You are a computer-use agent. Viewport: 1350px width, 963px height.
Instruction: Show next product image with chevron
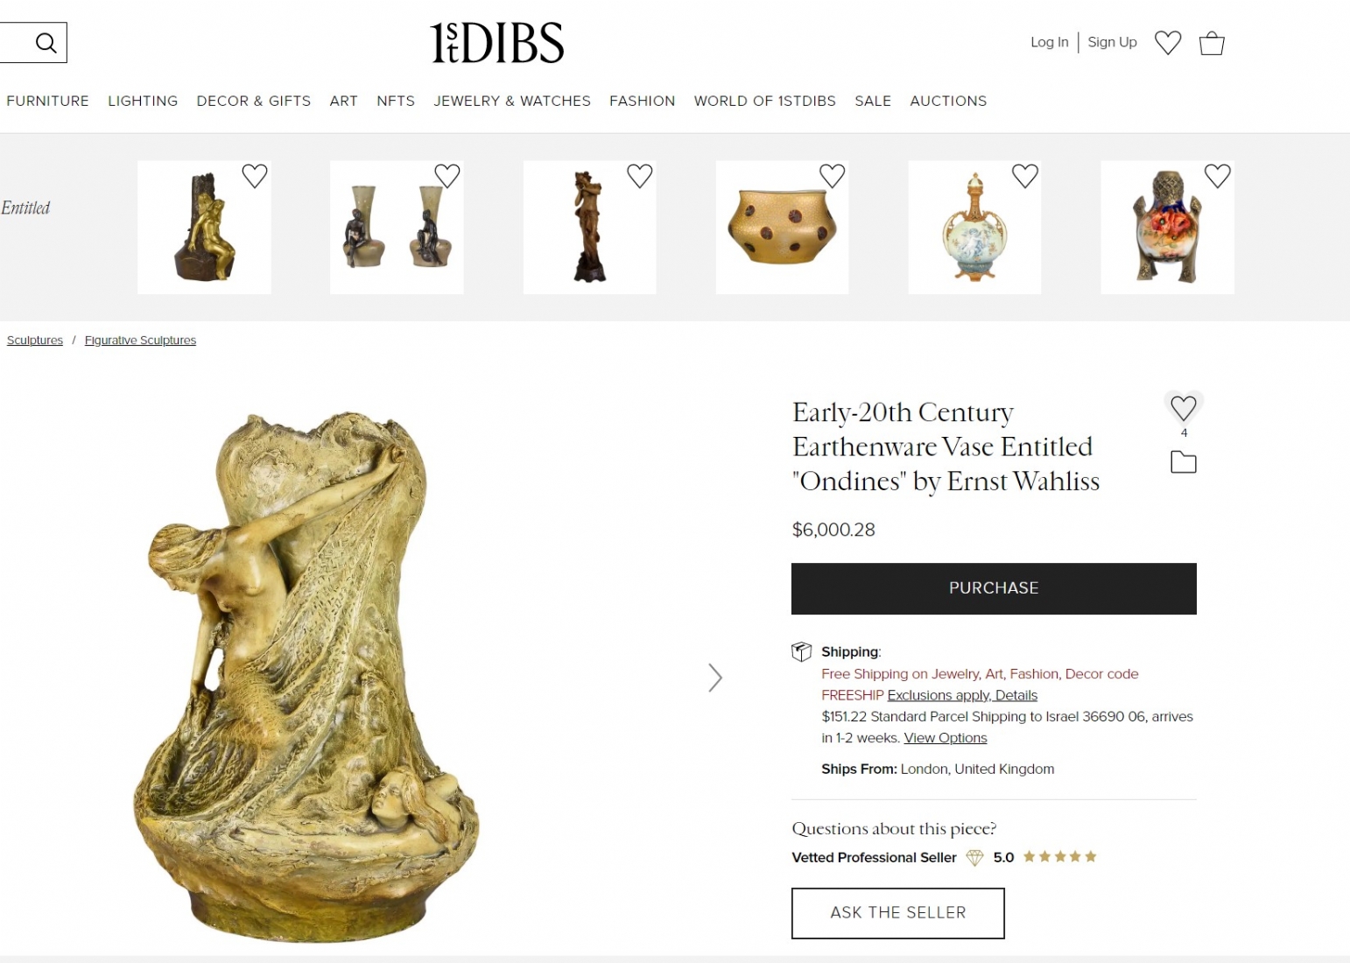[715, 678]
